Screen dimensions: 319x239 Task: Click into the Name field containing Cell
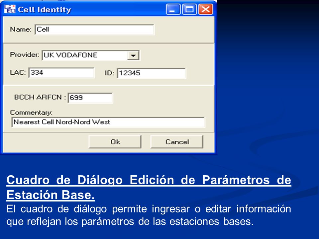[x=94, y=30]
